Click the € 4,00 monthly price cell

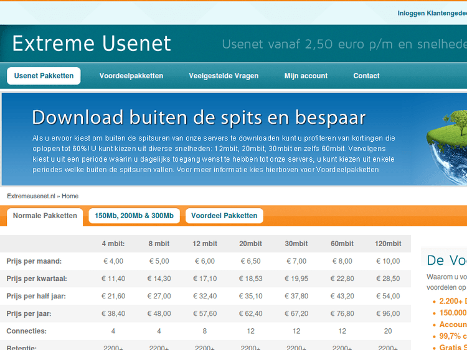pos(113,261)
